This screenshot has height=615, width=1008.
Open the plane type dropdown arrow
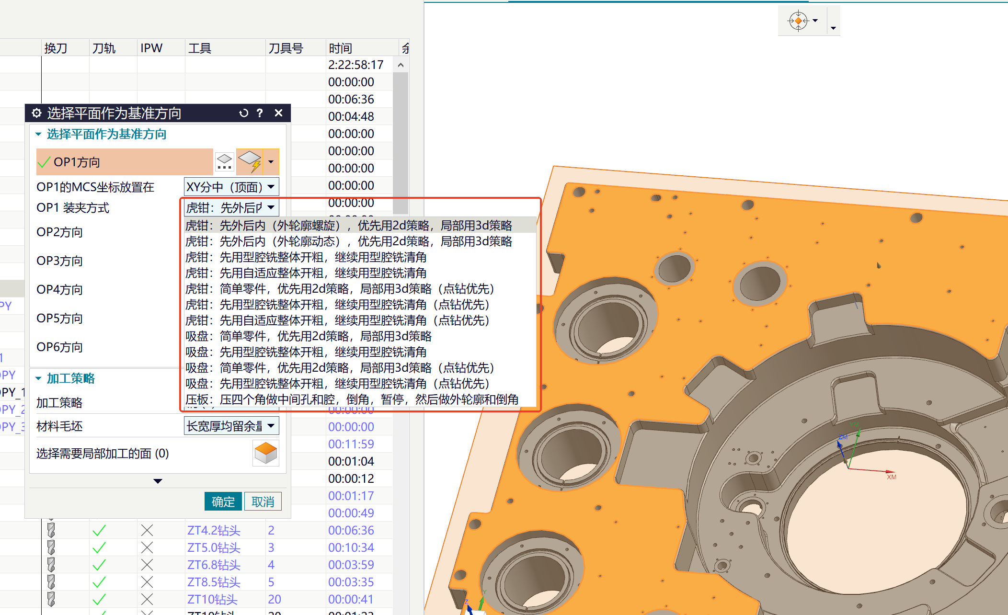[271, 162]
